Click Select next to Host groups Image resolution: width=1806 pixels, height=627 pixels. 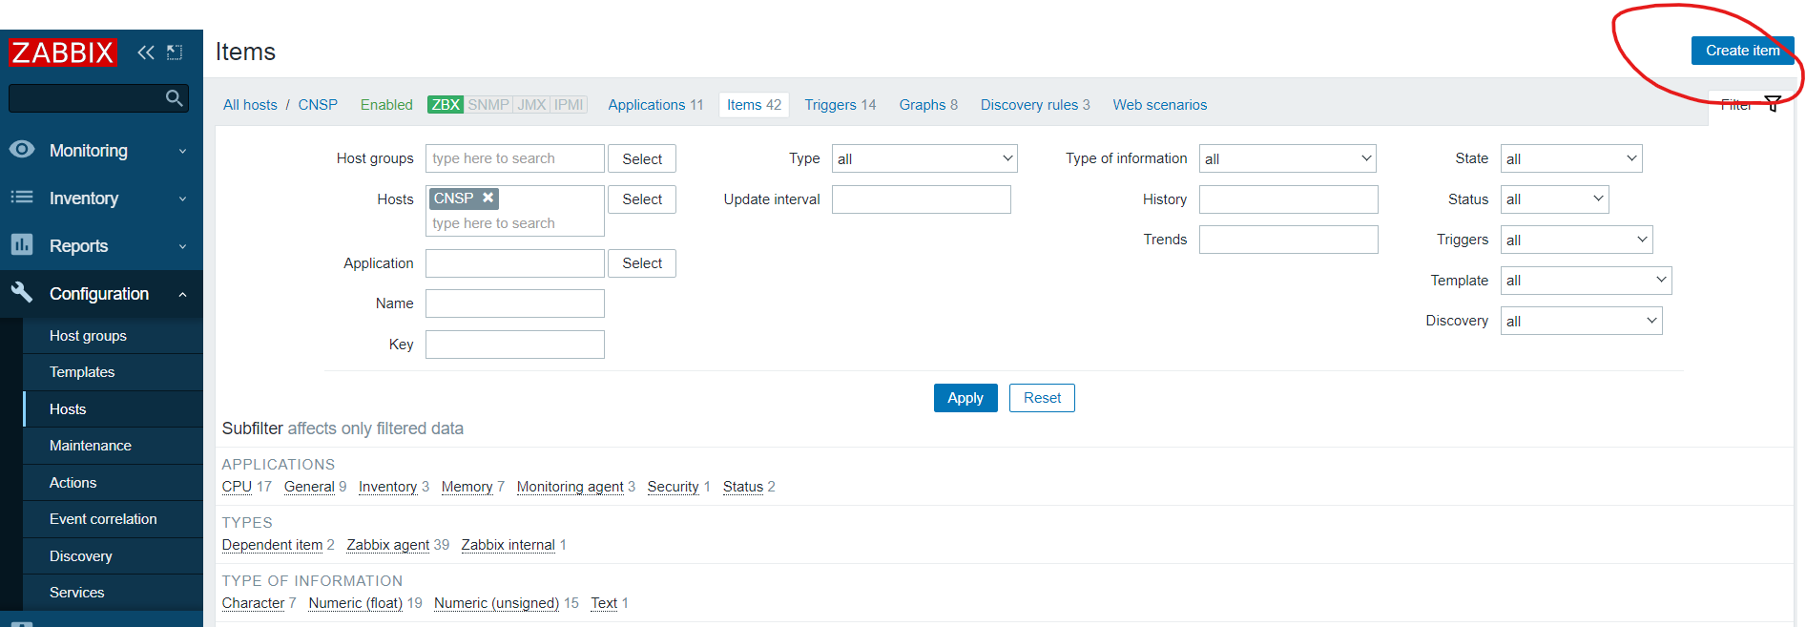click(642, 159)
